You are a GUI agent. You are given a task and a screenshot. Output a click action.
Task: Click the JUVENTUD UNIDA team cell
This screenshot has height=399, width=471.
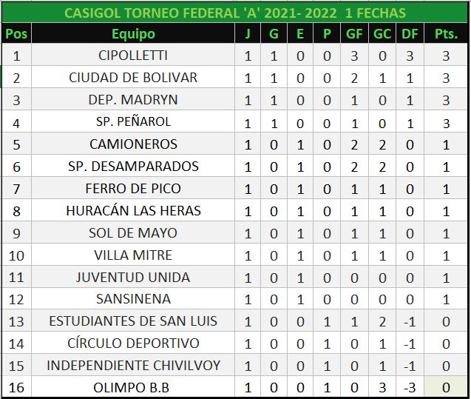[x=133, y=278]
